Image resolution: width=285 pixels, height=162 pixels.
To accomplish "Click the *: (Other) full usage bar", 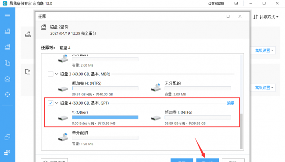I will 105,117.
